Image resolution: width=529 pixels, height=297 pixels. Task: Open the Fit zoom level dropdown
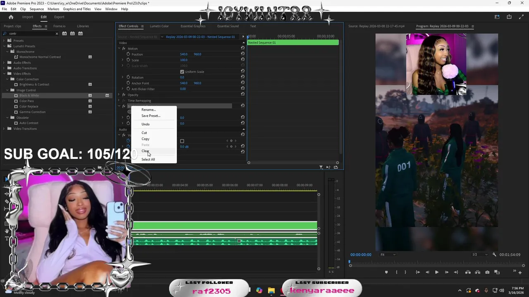click(x=388, y=255)
